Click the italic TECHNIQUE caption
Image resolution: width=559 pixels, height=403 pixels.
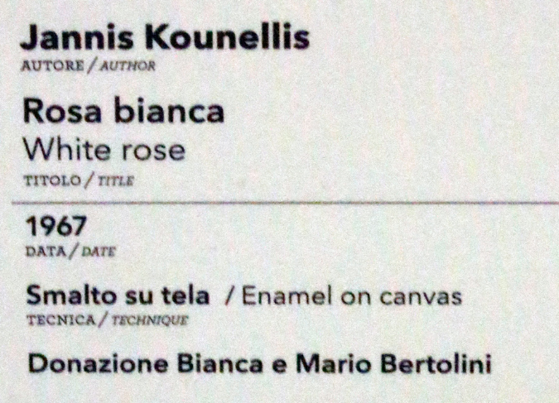(x=150, y=320)
